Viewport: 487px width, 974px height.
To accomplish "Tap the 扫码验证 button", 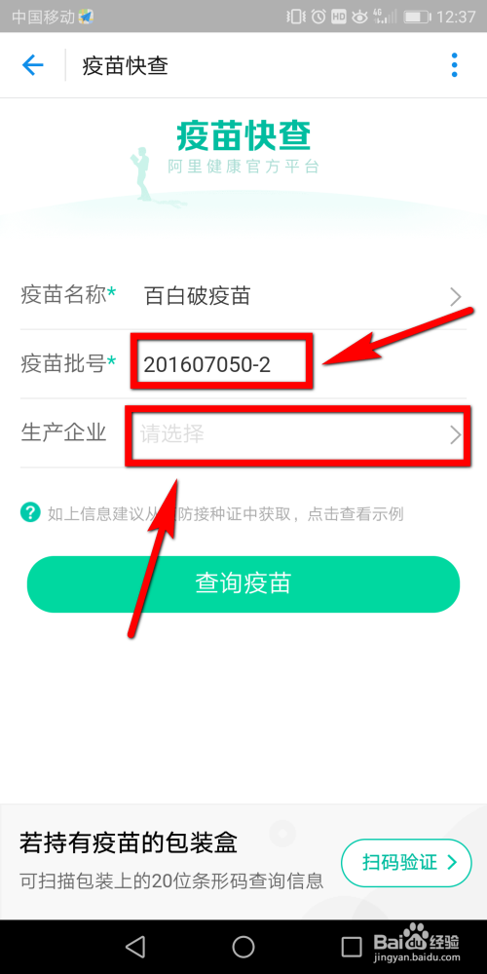I will (x=406, y=863).
